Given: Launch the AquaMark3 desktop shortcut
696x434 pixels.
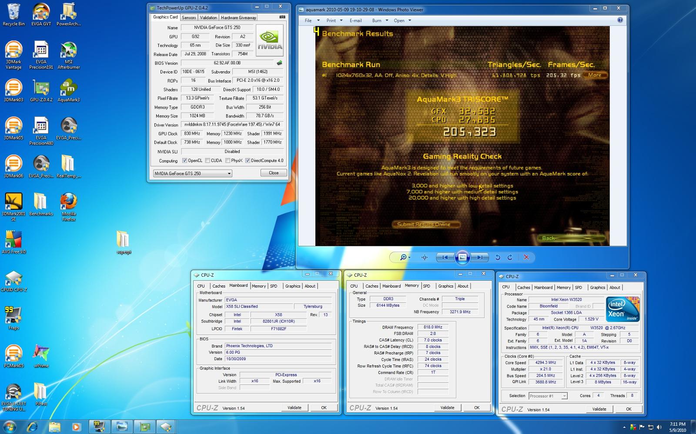Looking at the screenshot, I should [68, 90].
